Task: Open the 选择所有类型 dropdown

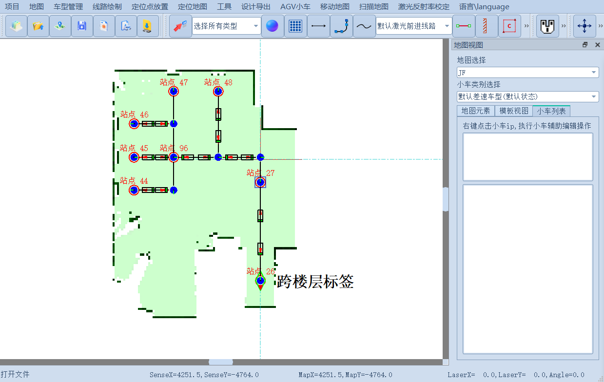Action: 255,26
